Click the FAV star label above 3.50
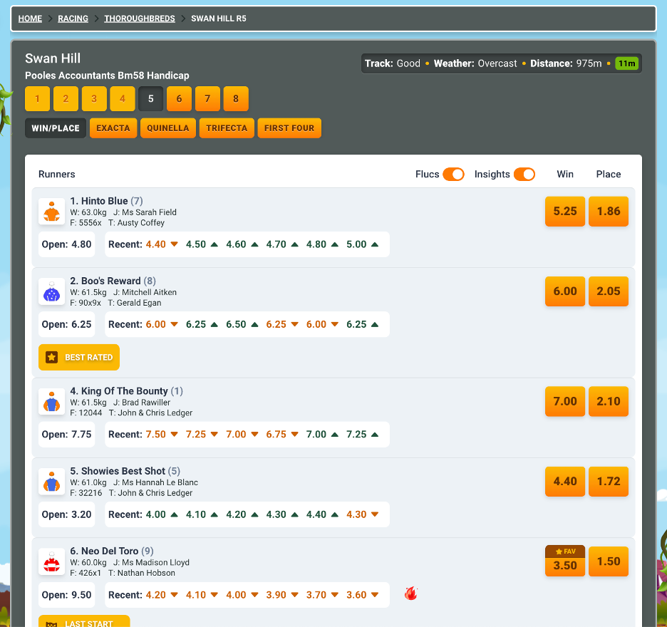 click(565, 551)
